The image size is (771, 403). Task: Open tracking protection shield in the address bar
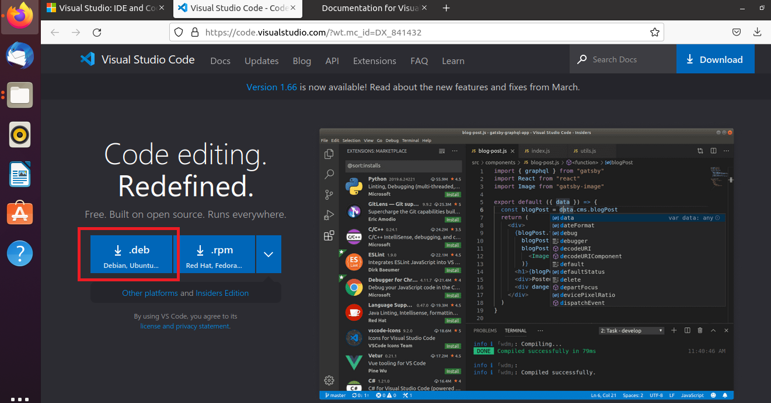pos(179,33)
